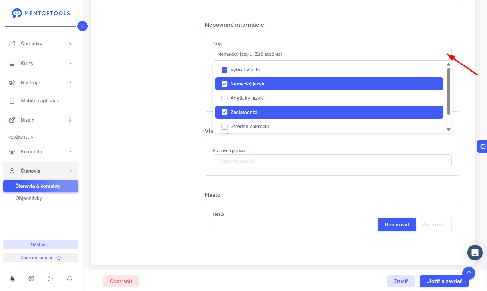Open the blue settings gear side tab
487x291 pixels.
pos(482,146)
